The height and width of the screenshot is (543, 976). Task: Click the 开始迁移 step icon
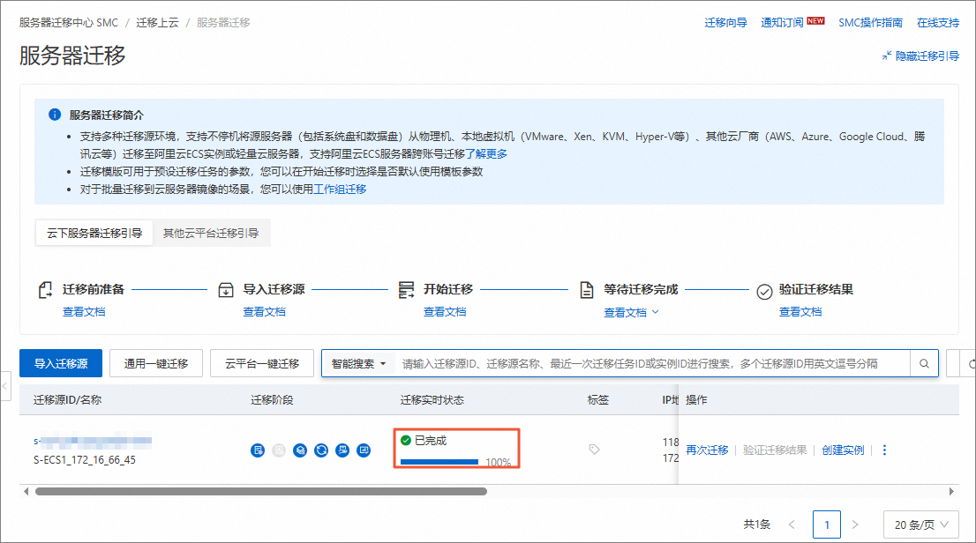click(x=406, y=290)
